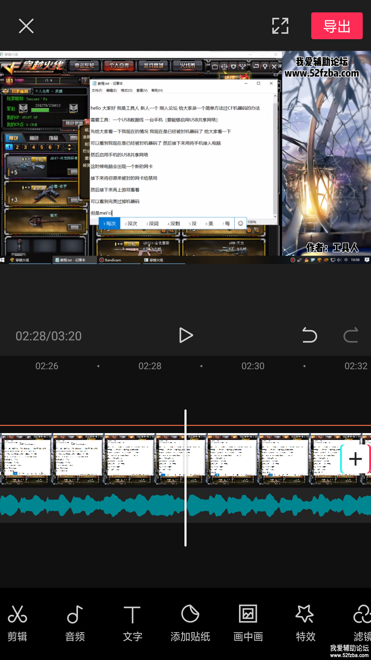The image size is (371, 660).
Task: Tap the red 导出 export button
Action: click(x=337, y=26)
